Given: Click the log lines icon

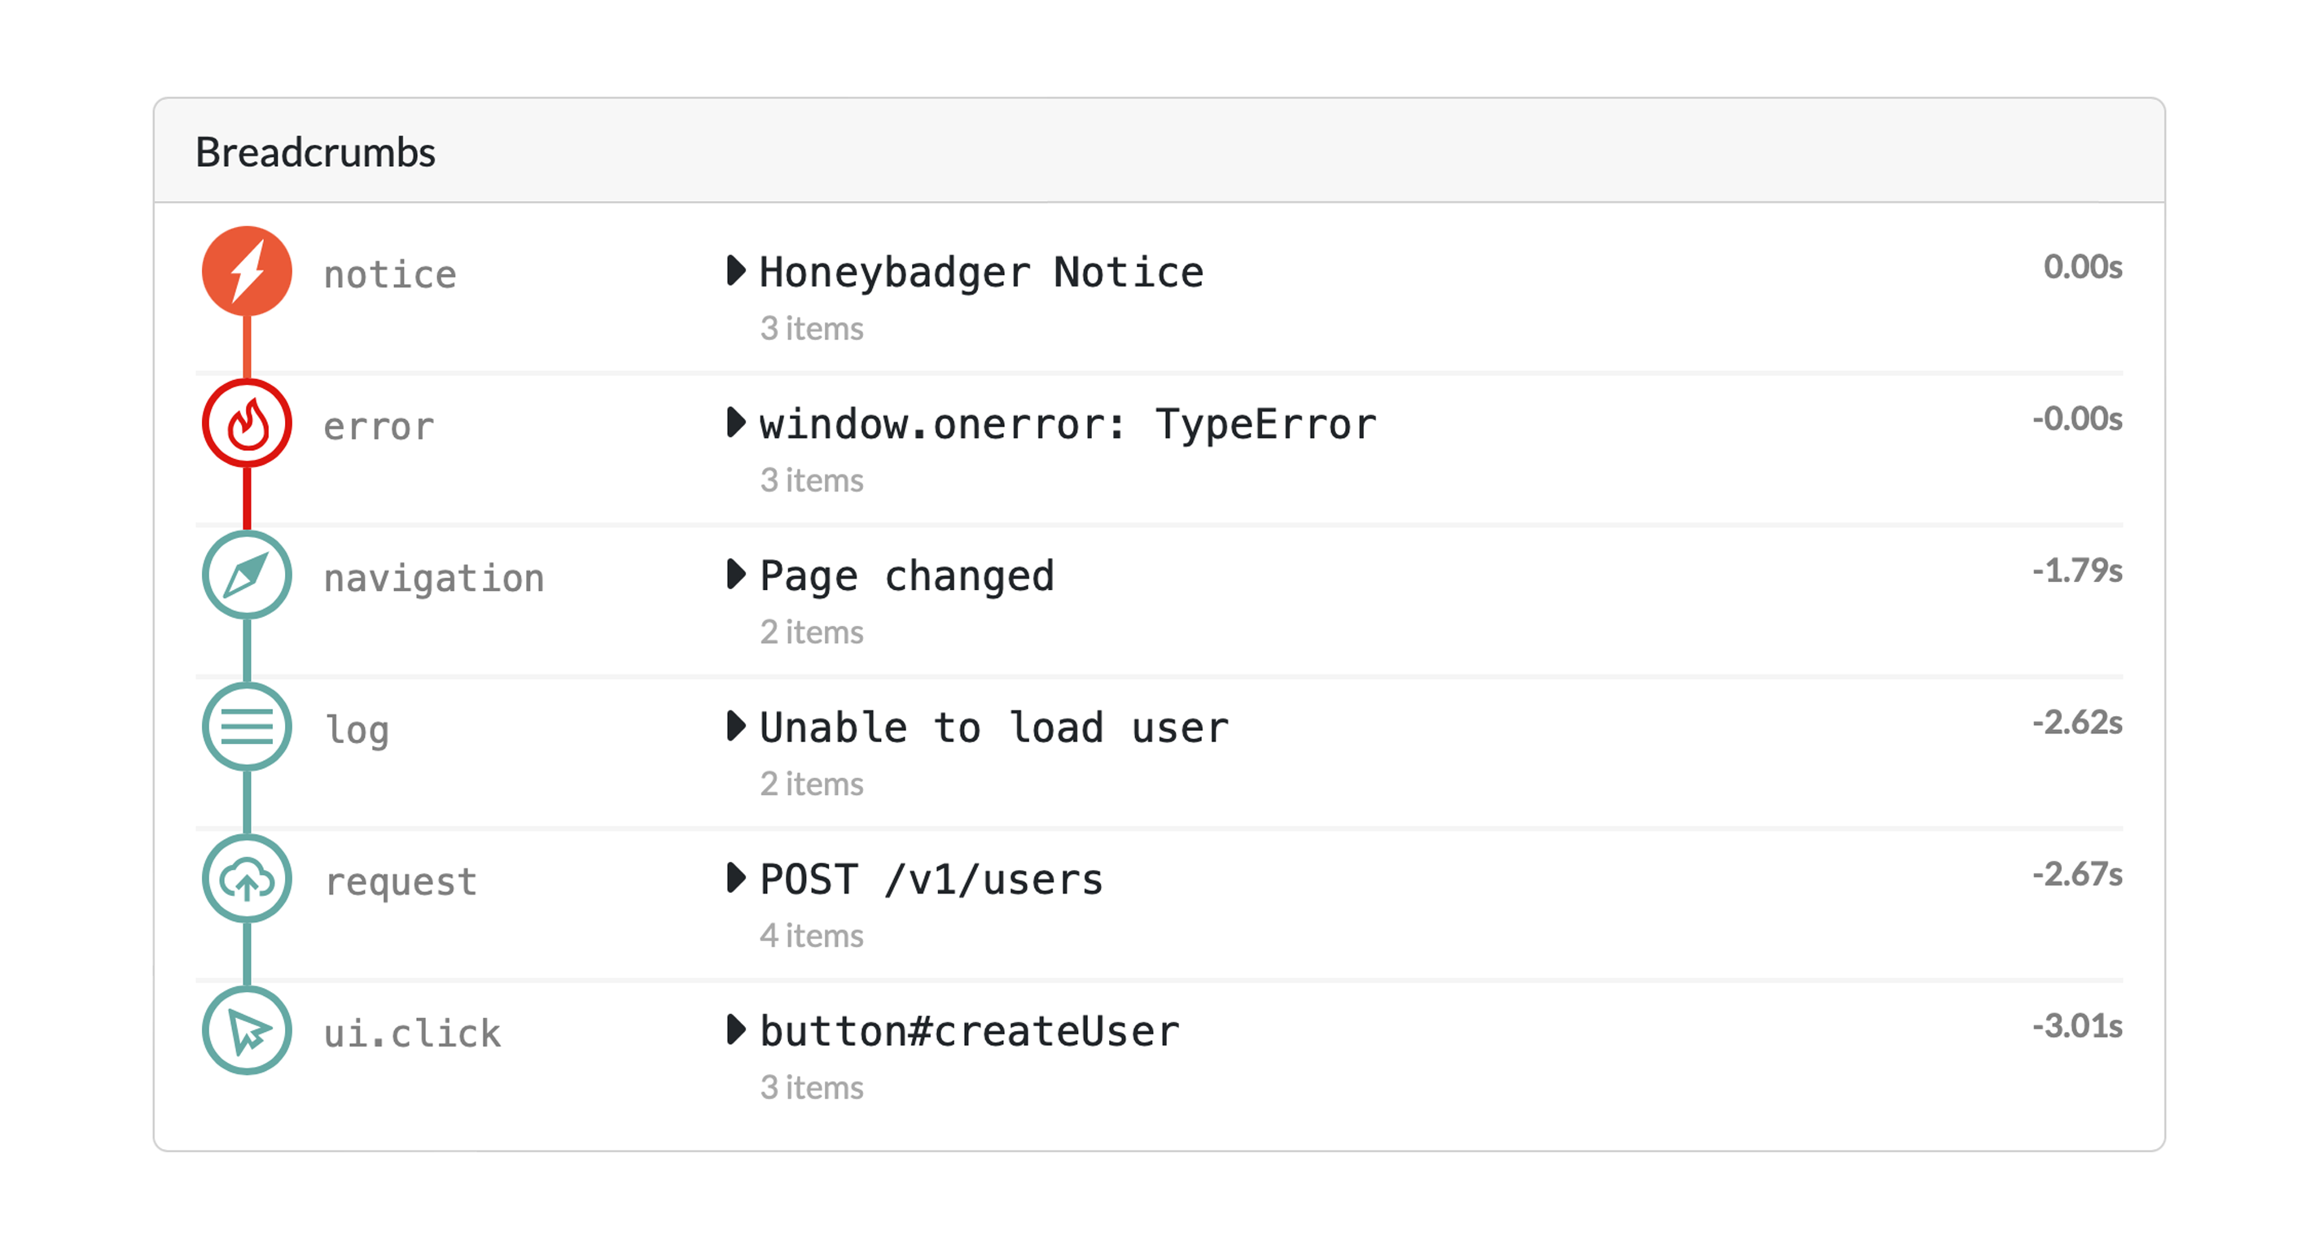Looking at the screenshot, I should (x=247, y=726).
